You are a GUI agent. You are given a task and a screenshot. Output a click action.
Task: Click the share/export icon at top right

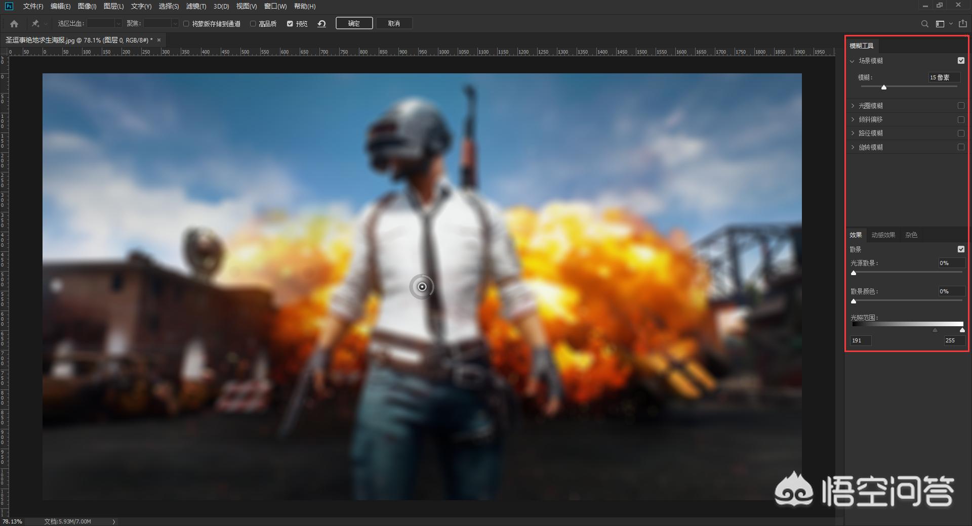(x=962, y=24)
